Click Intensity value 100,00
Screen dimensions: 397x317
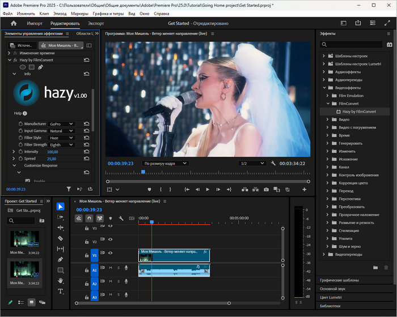(52, 152)
